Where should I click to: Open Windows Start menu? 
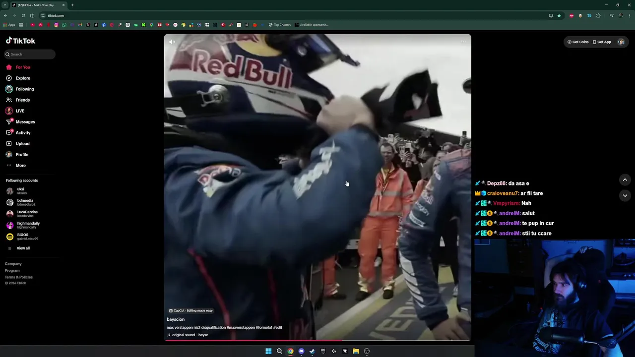point(268,351)
